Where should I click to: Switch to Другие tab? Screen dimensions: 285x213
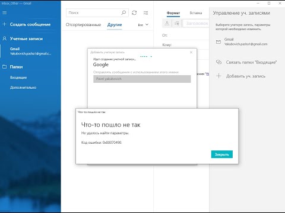click(115, 25)
